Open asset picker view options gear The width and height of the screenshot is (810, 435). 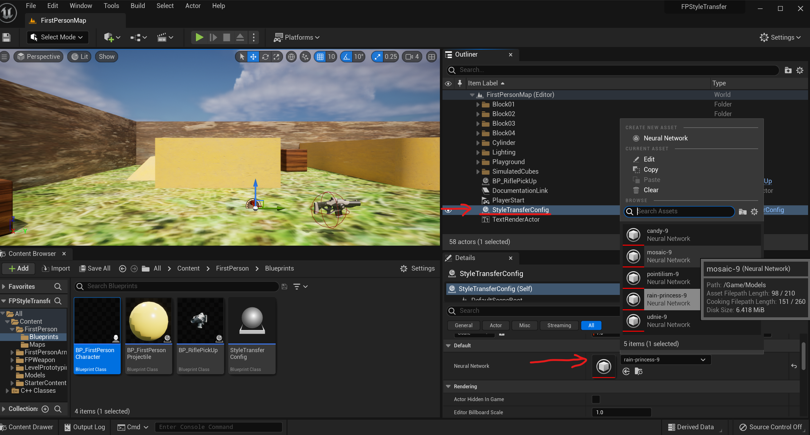[x=754, y=212]
